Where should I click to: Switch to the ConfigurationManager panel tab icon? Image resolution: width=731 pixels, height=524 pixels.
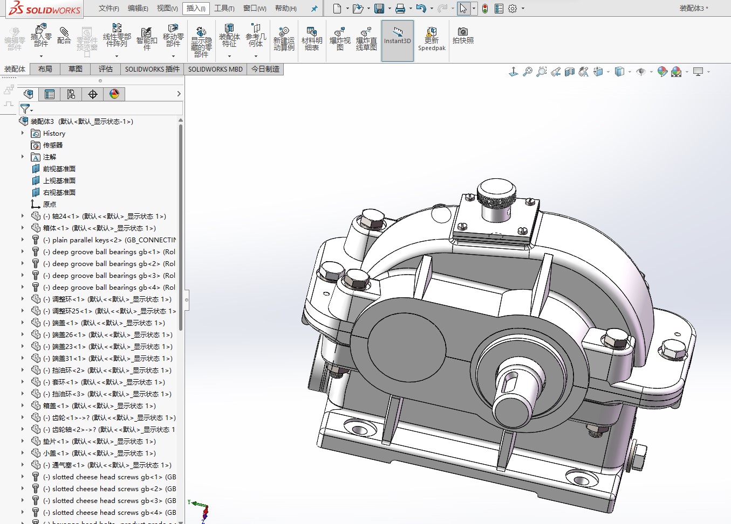[x=71, y=94]
